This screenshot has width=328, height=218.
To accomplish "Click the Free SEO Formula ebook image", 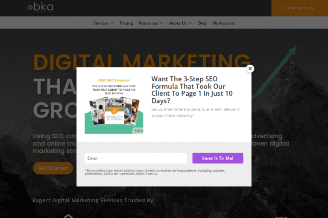I will pyautogui.click(x=114, y=106).
